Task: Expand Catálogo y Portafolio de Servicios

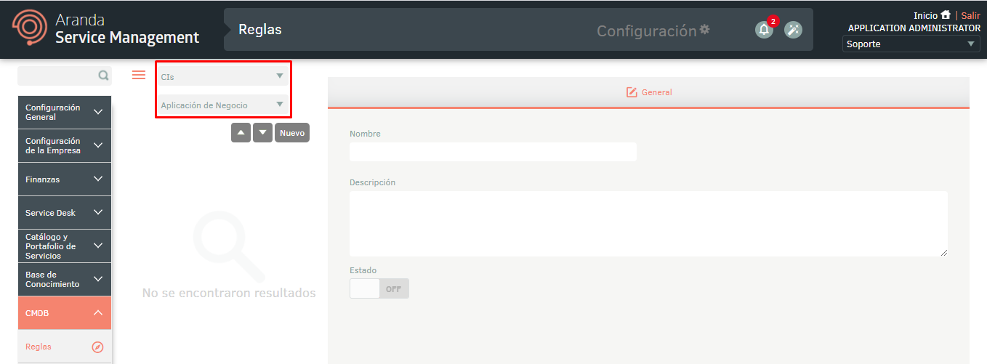Action: [x=65, y=246]
